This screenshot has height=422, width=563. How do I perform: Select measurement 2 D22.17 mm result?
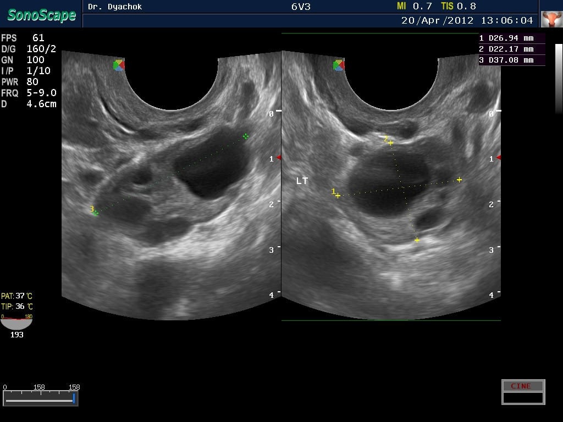coord(512,49)
